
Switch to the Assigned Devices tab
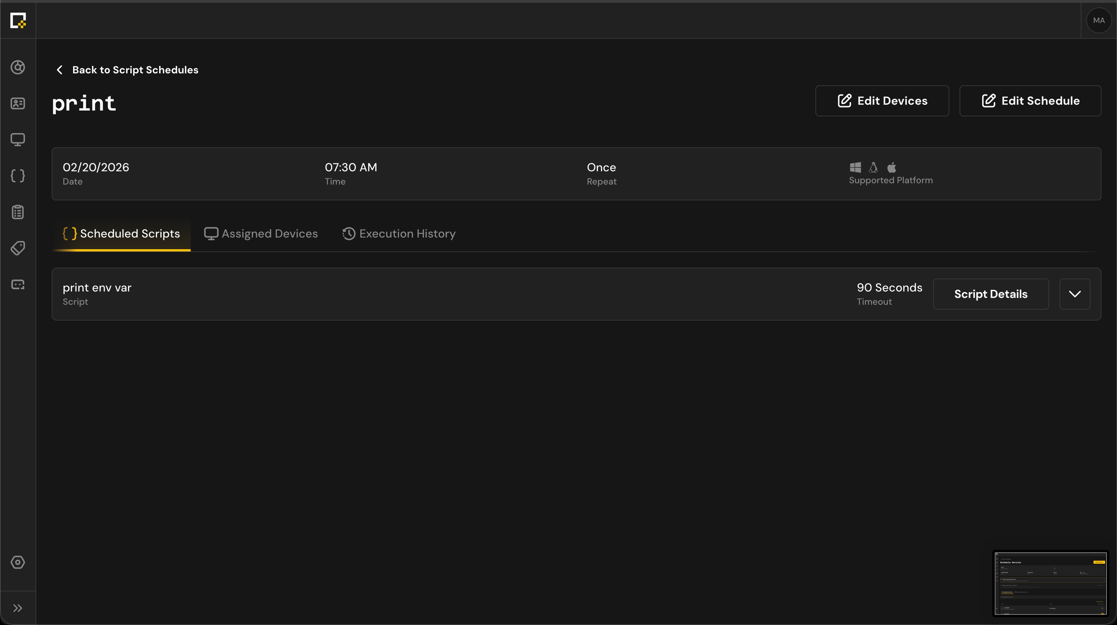point(261,234)
